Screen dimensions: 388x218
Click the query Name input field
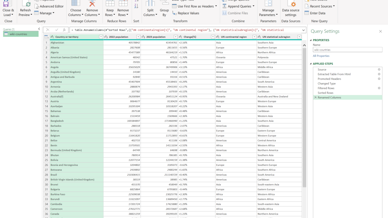point(347,50)
